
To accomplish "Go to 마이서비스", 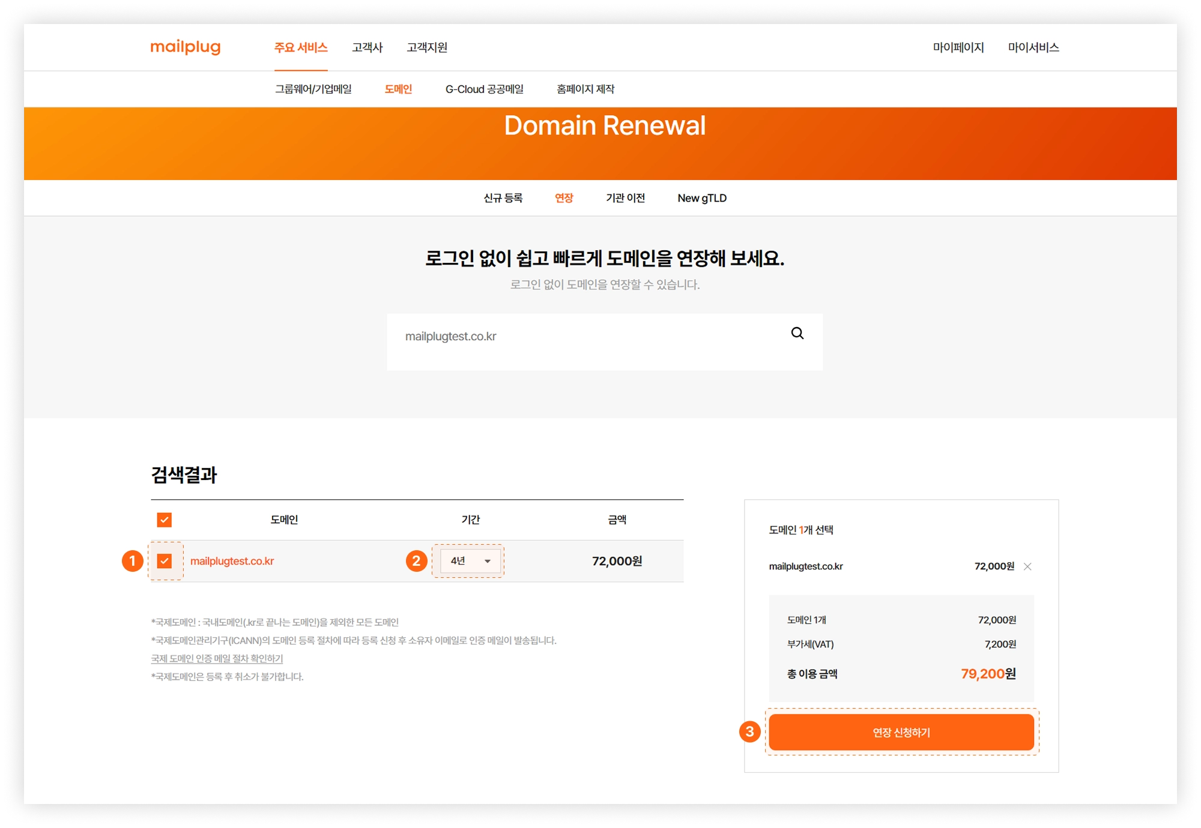I will 1033,47.
